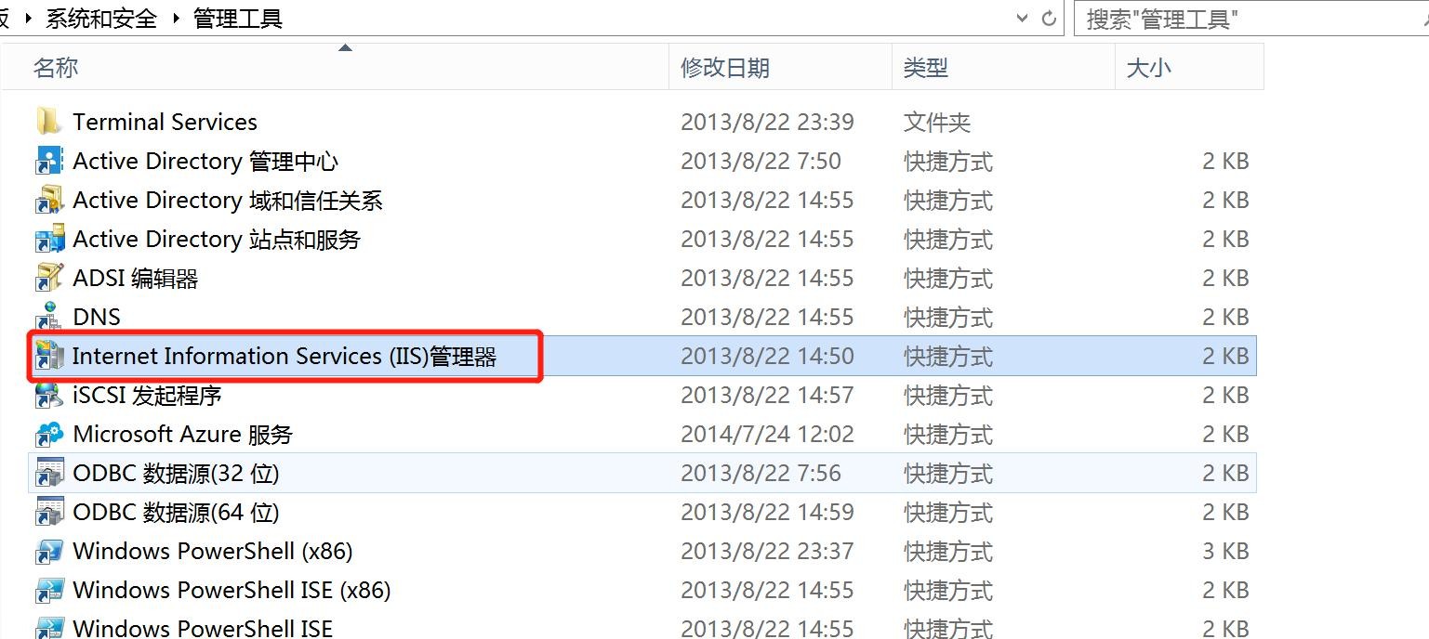Select the Active Directory 域和信任关系 icon
The width and height of the screenshot is (1429, 639).
click(x=48, y=200)
